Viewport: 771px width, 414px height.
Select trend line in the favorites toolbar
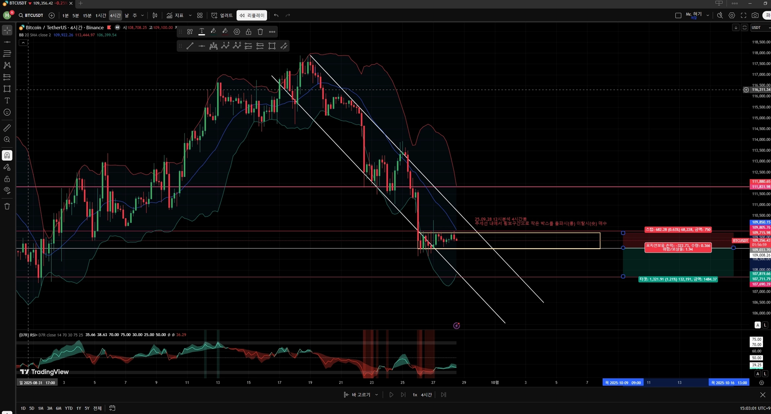tap(190, 46)
